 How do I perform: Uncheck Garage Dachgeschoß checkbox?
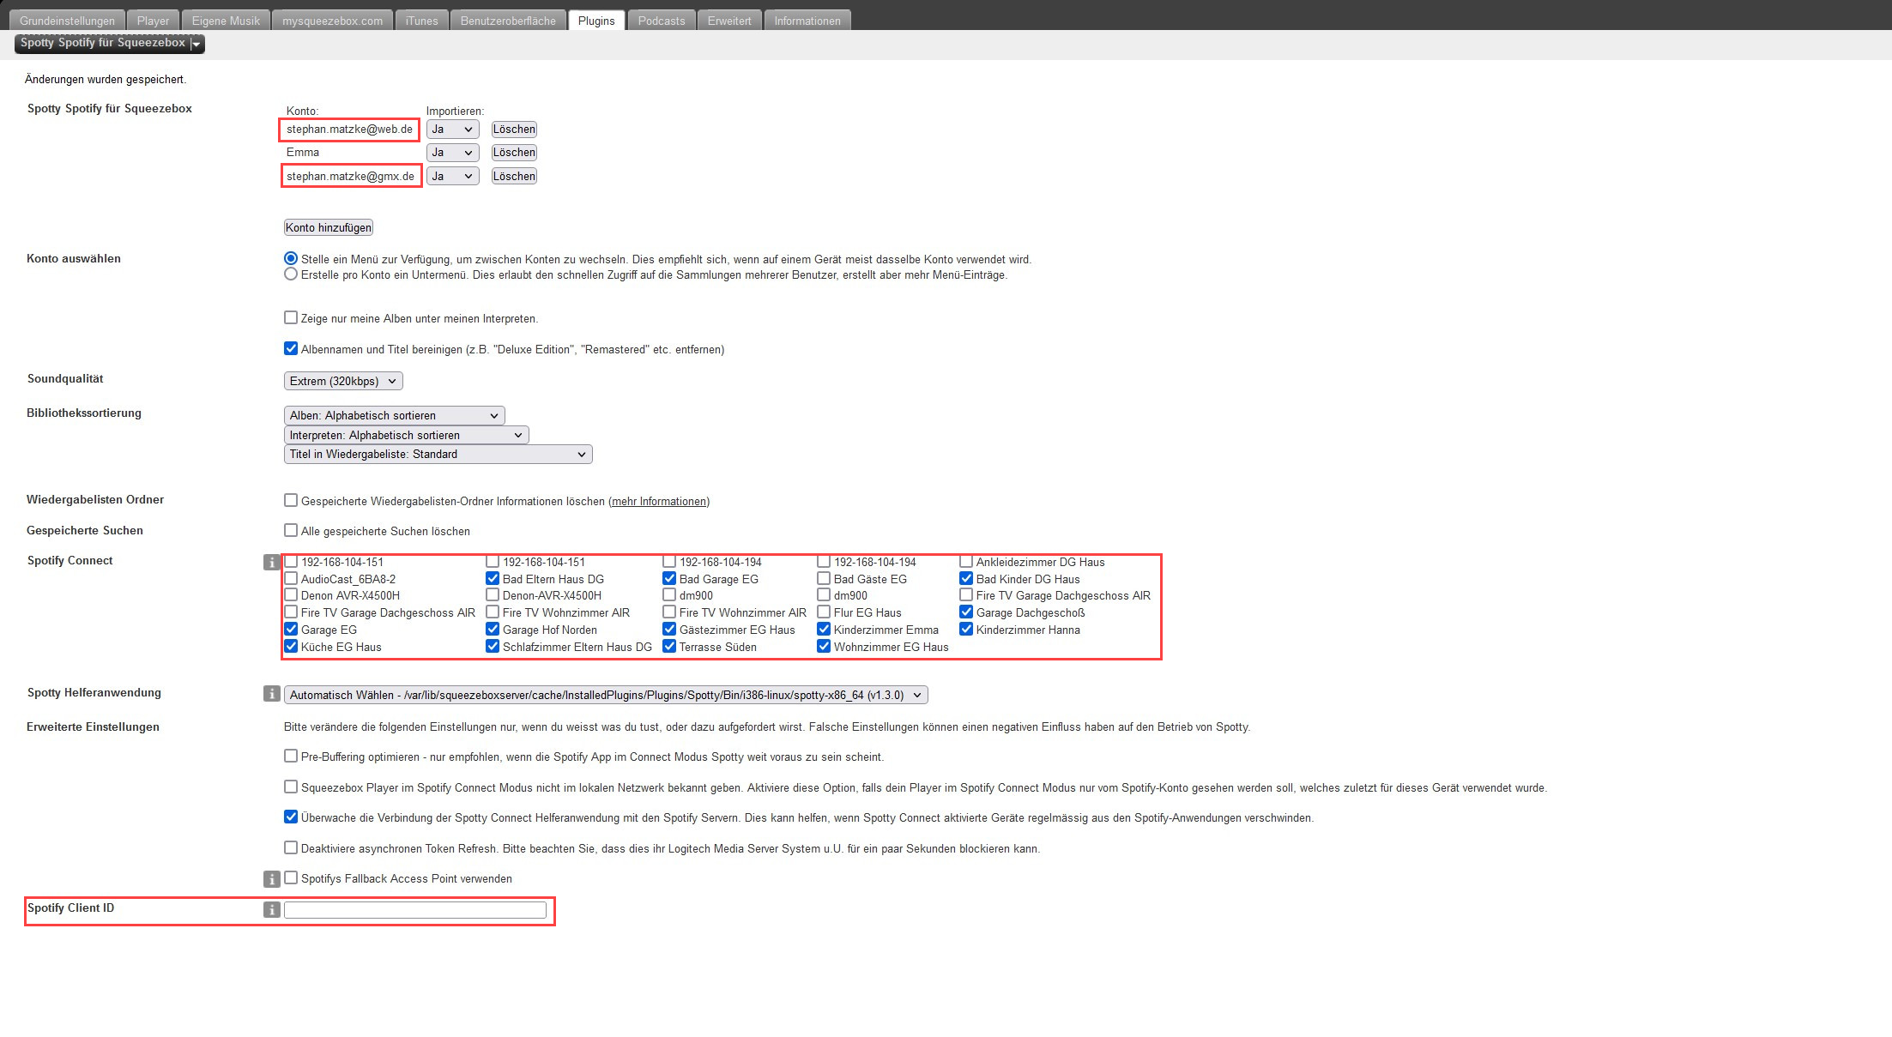tap(966, 612)
